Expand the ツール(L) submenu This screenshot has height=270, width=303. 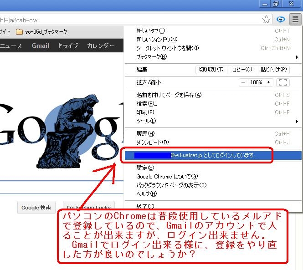coord(213,121)
